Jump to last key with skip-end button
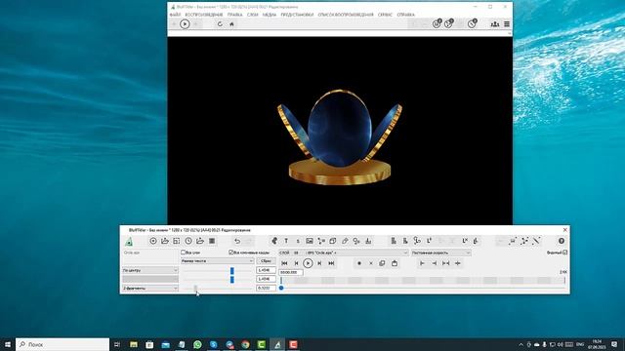This screenshot has height=351, width=625. 331,263
